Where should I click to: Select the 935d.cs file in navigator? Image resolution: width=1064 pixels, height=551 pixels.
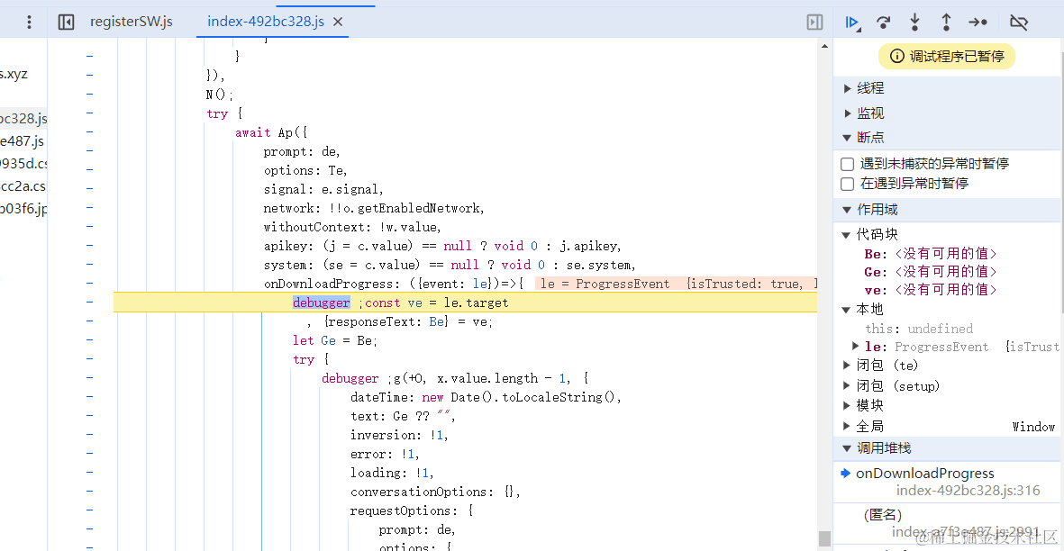point(23,163)
